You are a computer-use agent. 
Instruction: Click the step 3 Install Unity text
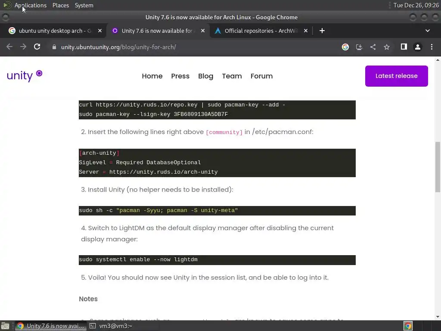157,190
